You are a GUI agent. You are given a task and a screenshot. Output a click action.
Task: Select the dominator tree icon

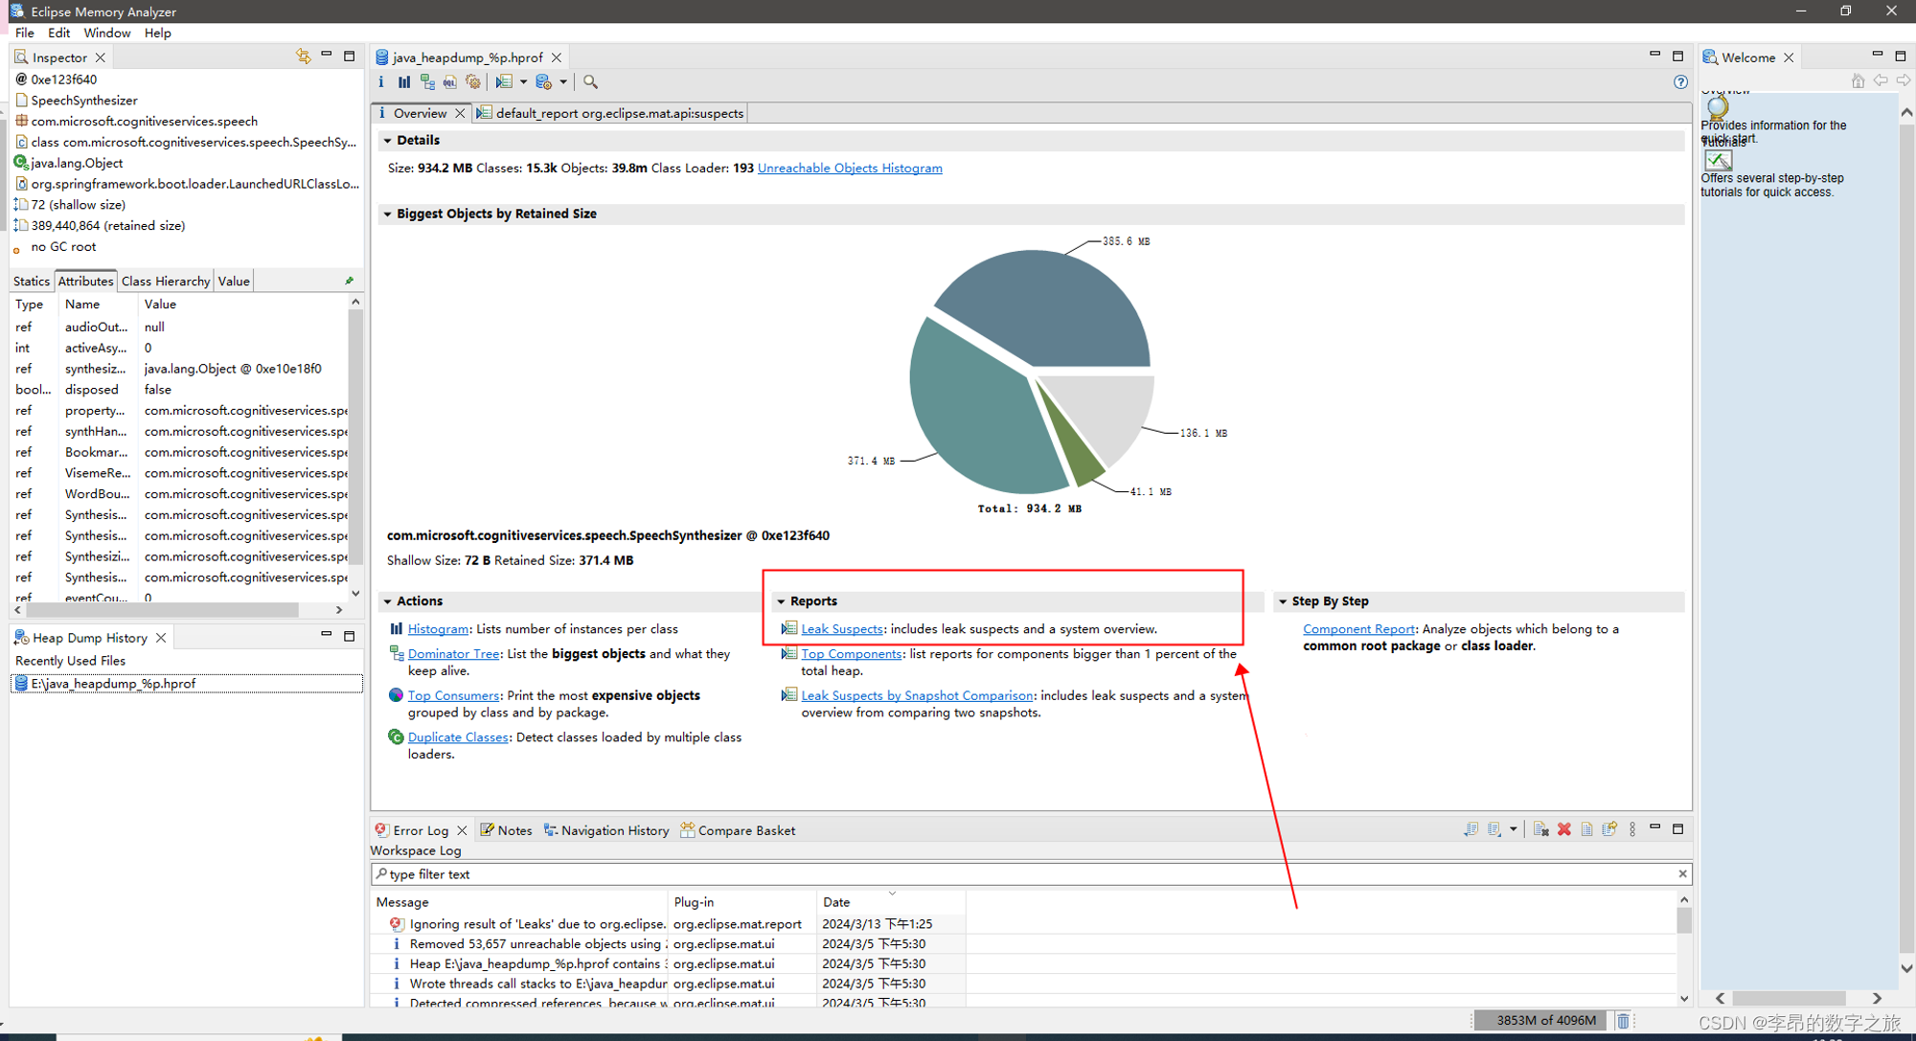(428, 83)
